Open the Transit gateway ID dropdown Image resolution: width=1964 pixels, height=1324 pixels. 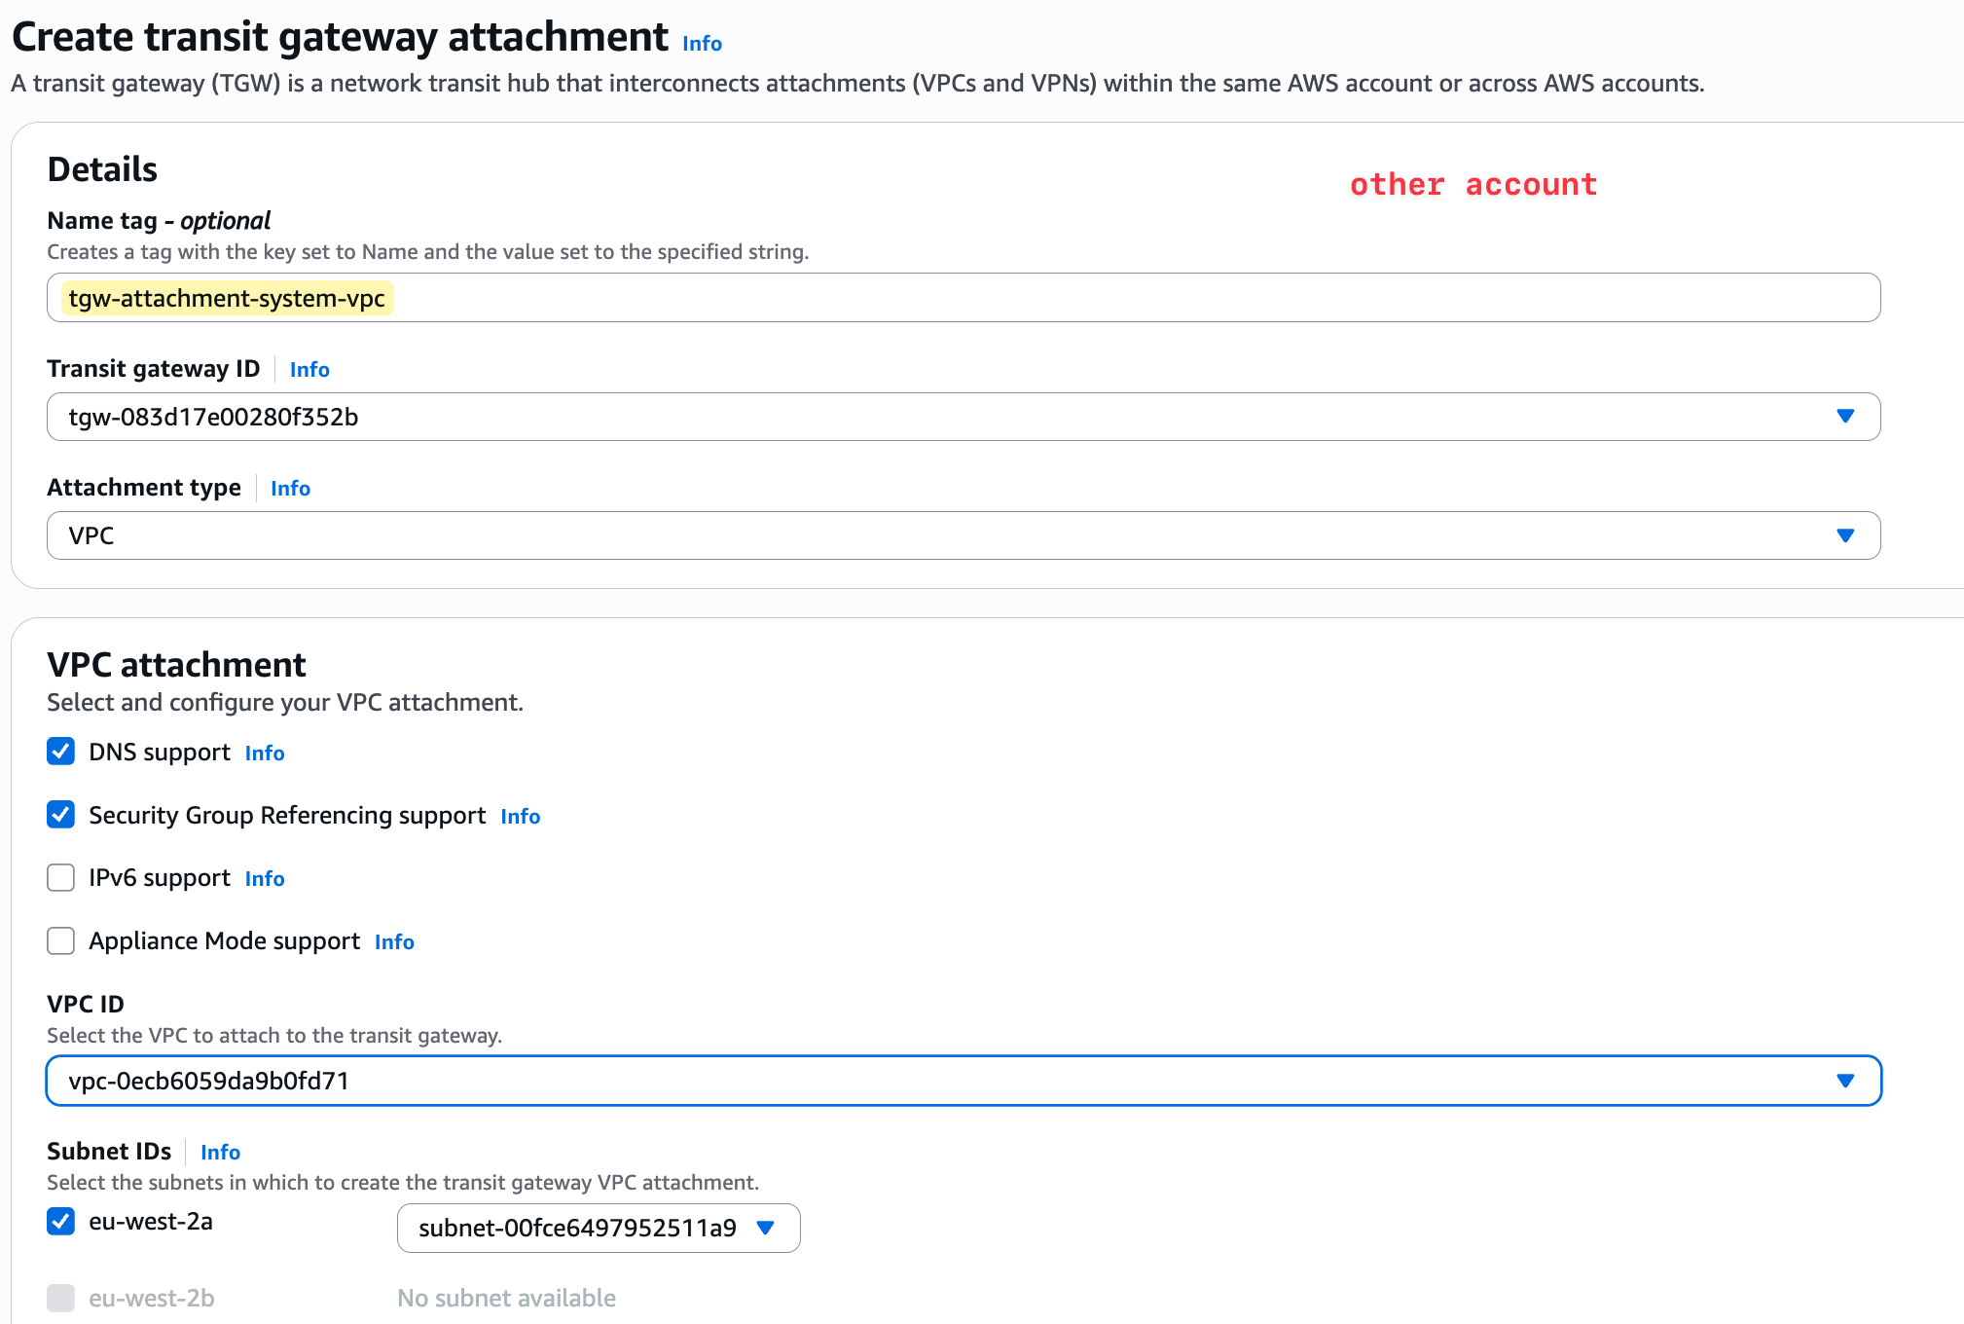964,417
